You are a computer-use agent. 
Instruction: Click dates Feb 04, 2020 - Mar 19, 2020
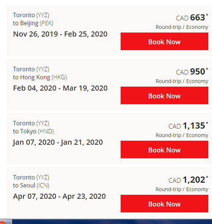pos(60,88)
